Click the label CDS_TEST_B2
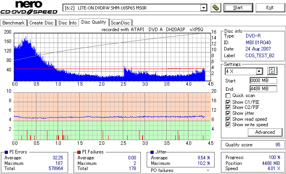The image size is (286, 174). (x=260, y=56)
